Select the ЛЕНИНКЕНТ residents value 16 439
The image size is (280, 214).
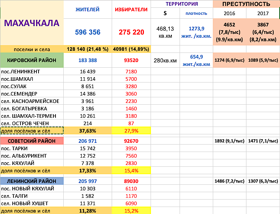88,72
